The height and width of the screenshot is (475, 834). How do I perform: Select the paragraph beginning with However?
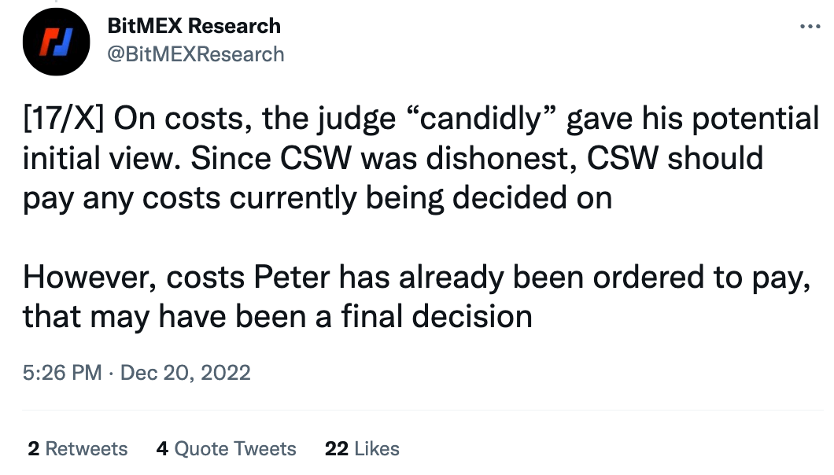(x=416, y=296)
